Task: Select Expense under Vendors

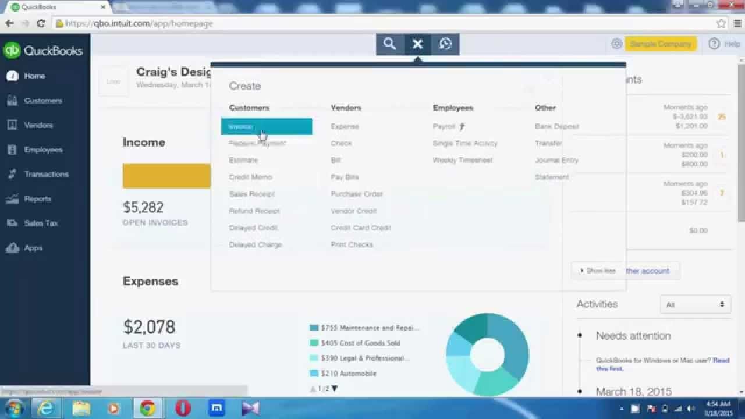Action: point(345,126)
